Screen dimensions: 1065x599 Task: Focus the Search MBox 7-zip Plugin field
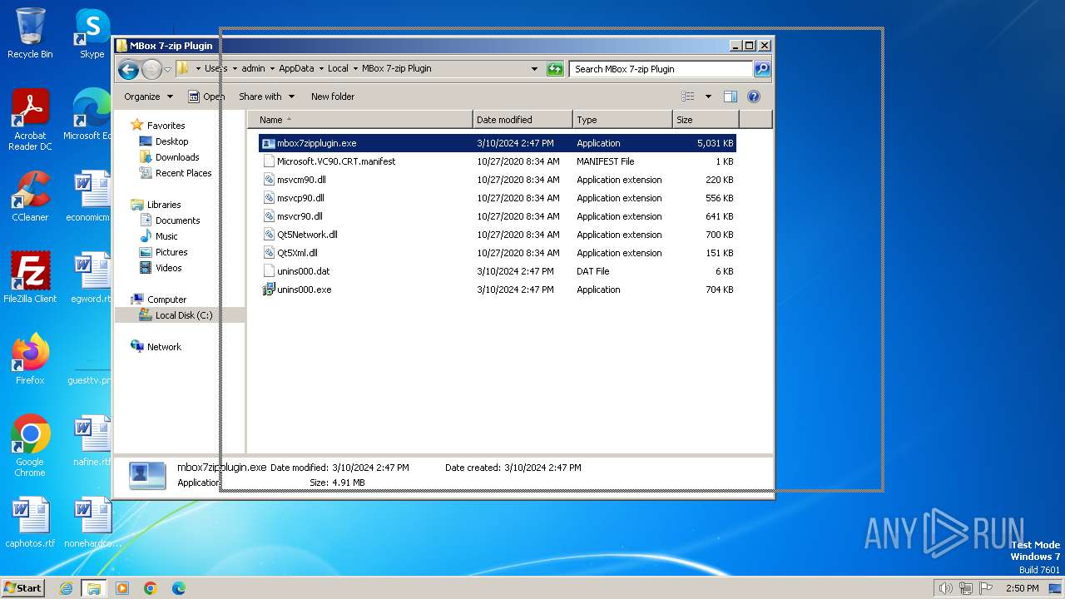click(x=661, y=69)
